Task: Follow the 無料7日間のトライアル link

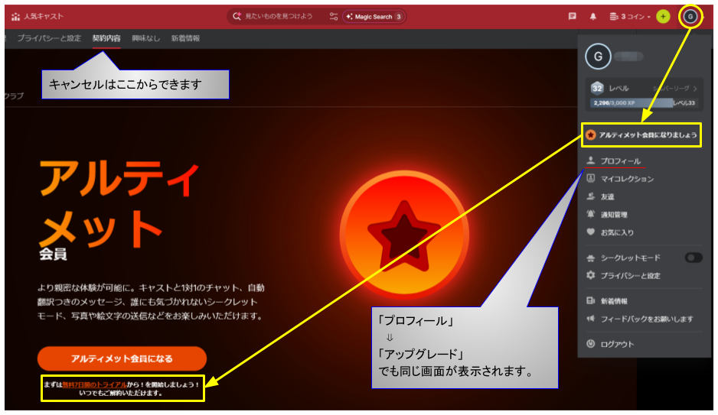Action: [x=95, y=385]
